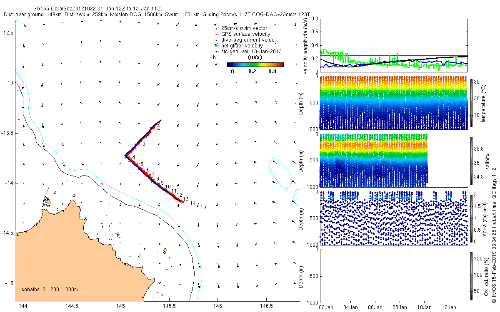500x312 pixels.
Task: Click the 'isobaths: 0 200 1000m' note
Action: click(49, 290)
